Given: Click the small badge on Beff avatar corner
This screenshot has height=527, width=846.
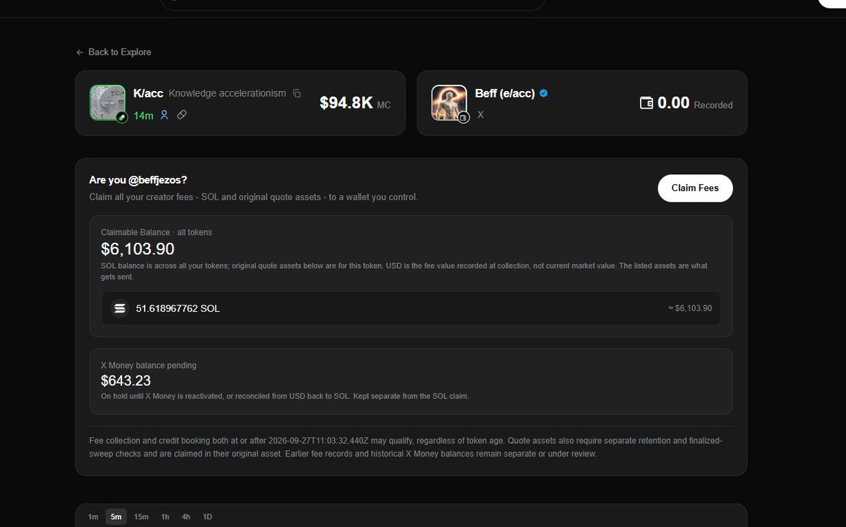Looking at the screenshot, I should pos(463,118).
